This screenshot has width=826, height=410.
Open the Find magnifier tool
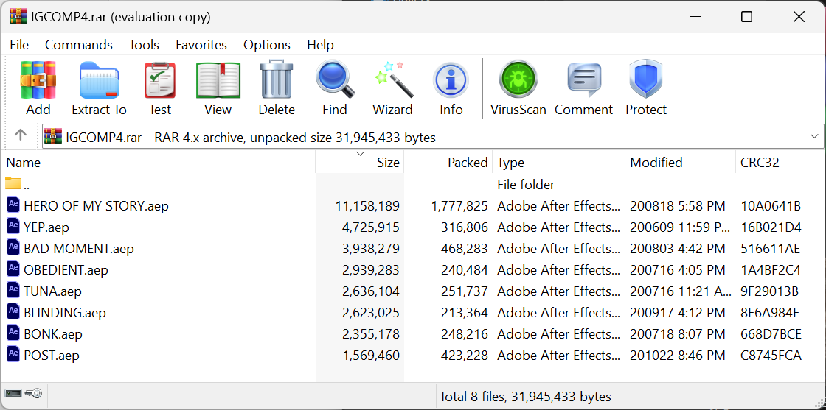(334, 81)
